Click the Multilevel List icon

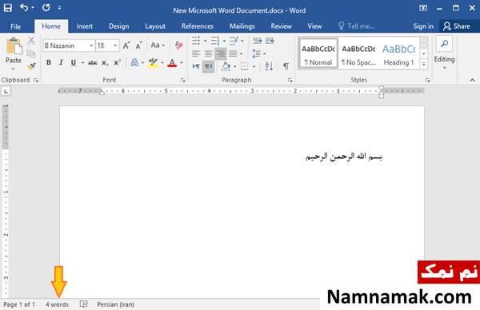click(x=234, y=41)
